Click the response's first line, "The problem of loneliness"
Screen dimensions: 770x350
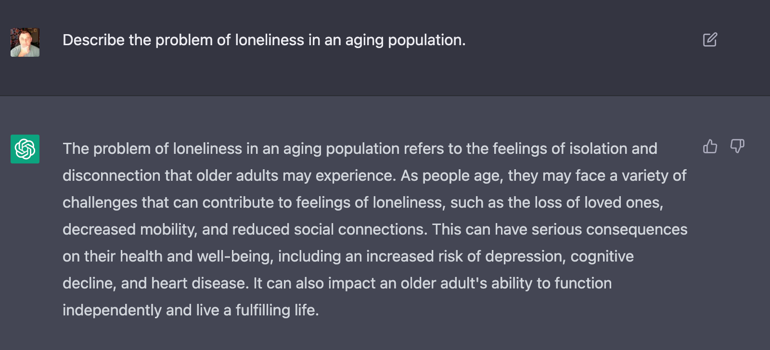(x=152, y=149)
